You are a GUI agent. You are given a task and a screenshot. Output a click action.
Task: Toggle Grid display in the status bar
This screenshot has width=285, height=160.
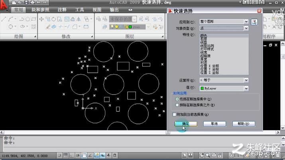66,155
